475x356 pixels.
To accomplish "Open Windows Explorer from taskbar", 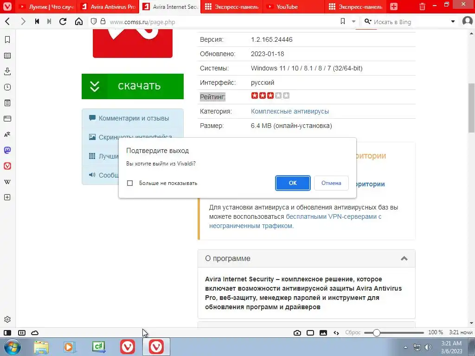I will pos(41,347).
